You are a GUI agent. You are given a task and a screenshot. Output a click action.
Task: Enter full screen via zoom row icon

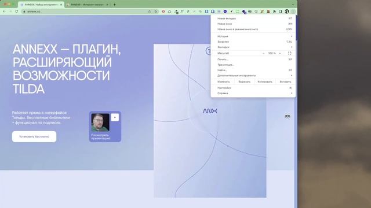pyautogui.click(x=290, y=53)
